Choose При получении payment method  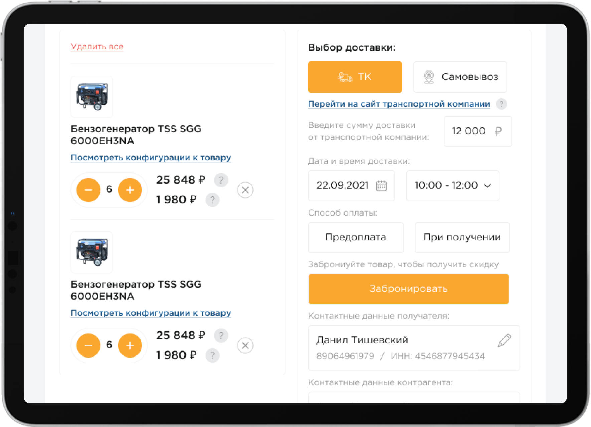click(462, 237)
